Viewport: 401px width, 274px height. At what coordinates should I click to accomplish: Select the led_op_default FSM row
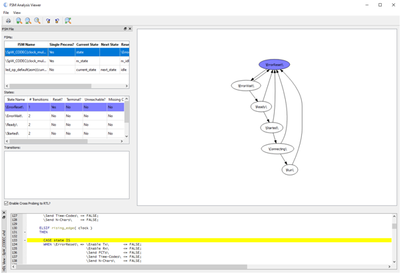tap(25, 69)
